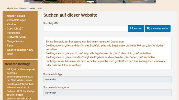Click the Suchbegriffe label
Screen dimensions: 179x100
click(51, 23)
